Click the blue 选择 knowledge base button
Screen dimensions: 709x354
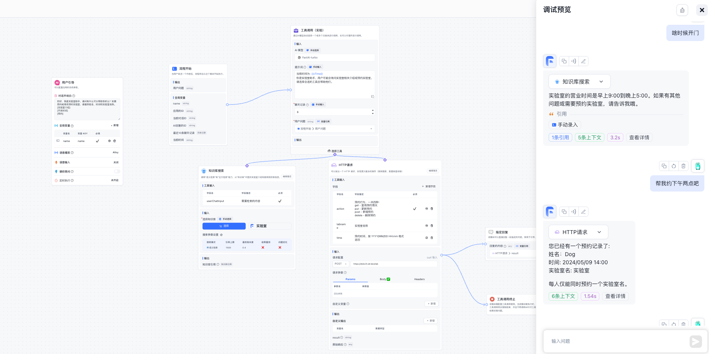[x=224, y=226]
